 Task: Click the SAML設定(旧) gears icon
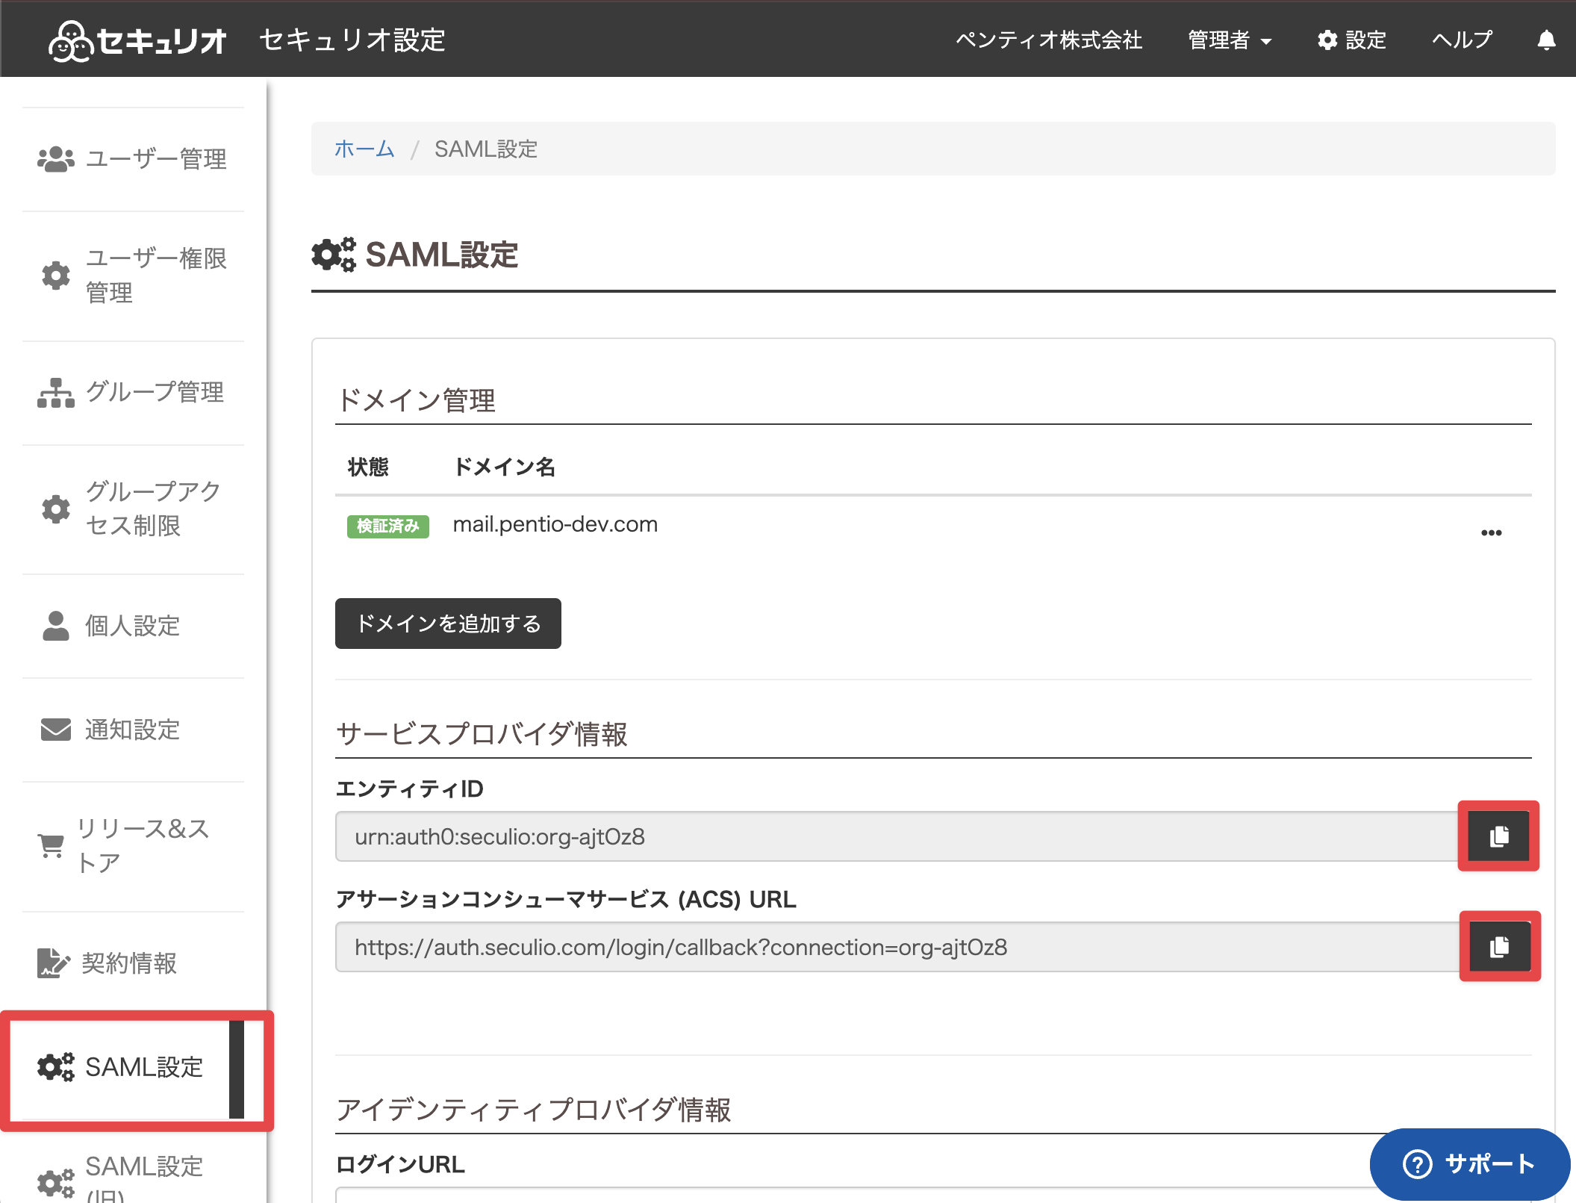point(56,1184)
